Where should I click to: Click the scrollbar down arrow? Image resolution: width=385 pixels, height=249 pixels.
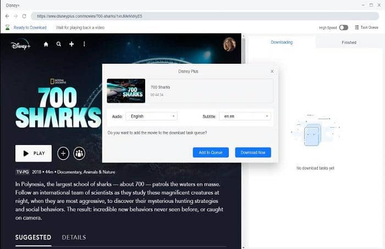pos(243,247)
